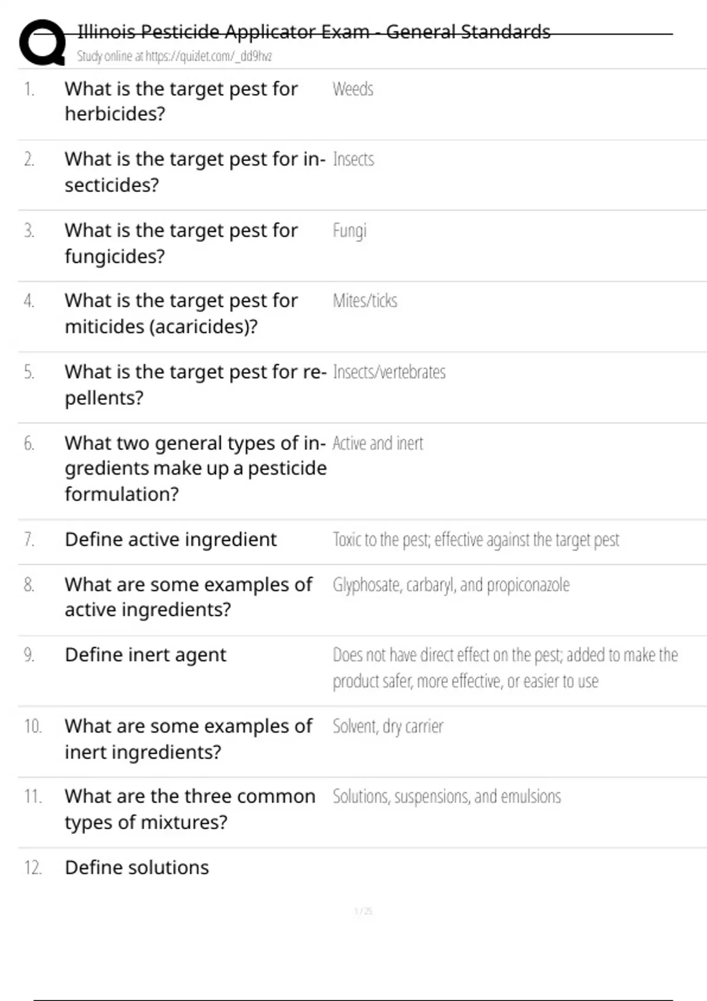The height and width of the screenshot is (1001, 707).
Task: Click the 'Active and inert' answer
Action: pyautogui.click(x=378, y=443)
